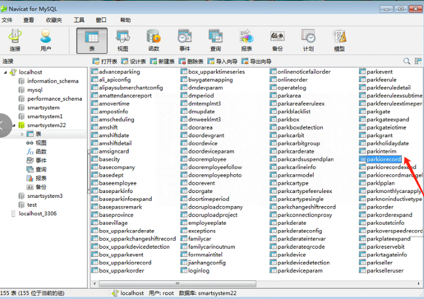The width and height of the screenshot is (424, 299).
Task: Open the 工具 menu
Action: pyautogui.click(x=79, y=20)
